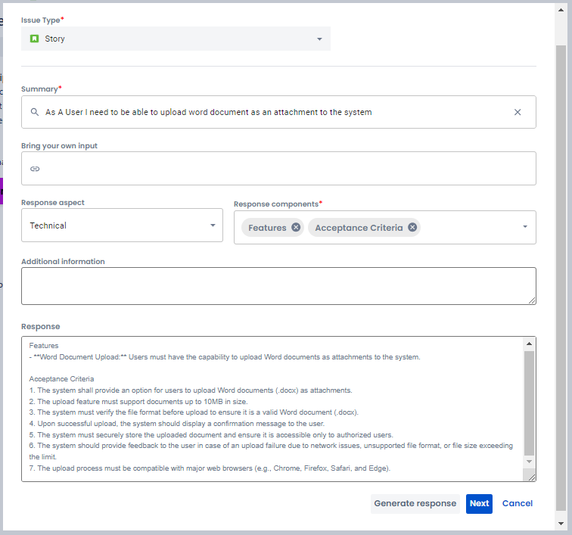The height and width of the screenshot is (535, 572).
Task: Click the dialog's vertical scrollbar down arrow
Action: pos(561,523)
